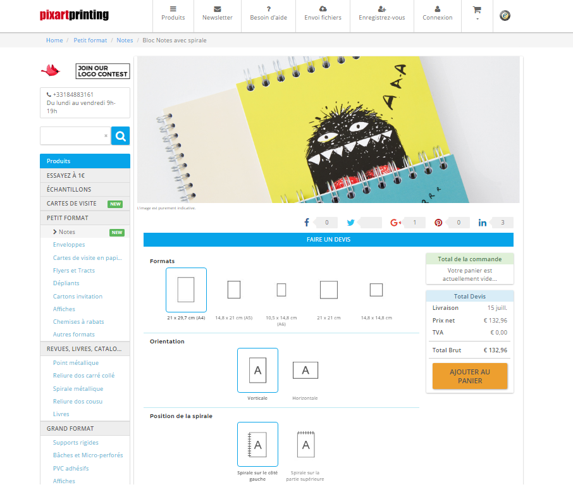
Task: Select the 21 x 29,7 cm A4 format
Action: [186, 289]
